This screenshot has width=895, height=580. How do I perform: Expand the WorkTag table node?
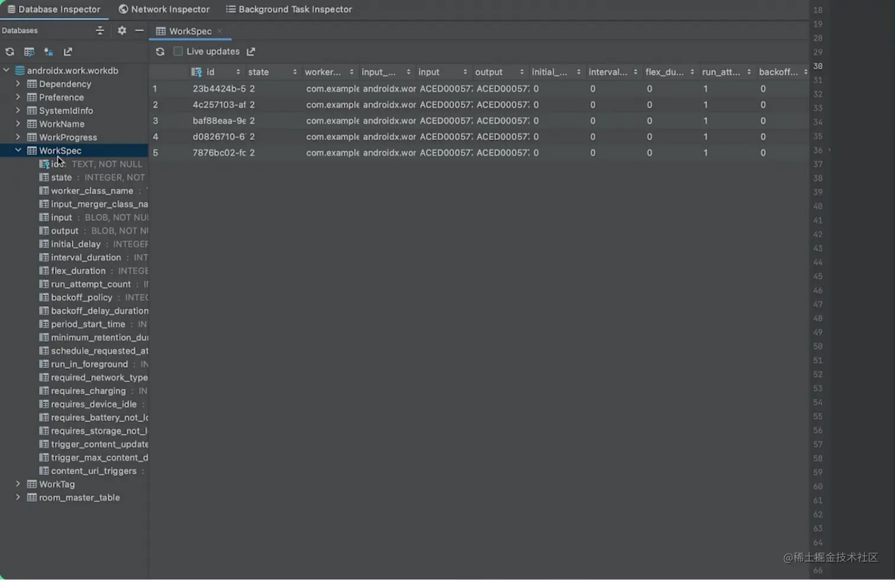click(18, 484)
